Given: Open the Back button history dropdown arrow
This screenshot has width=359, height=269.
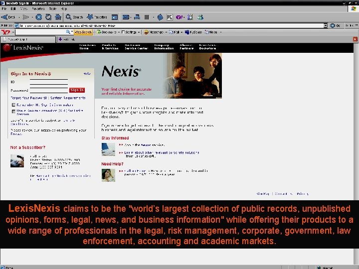Looking at the screenshot, I should pyautogui.click(x=19, y=17).
